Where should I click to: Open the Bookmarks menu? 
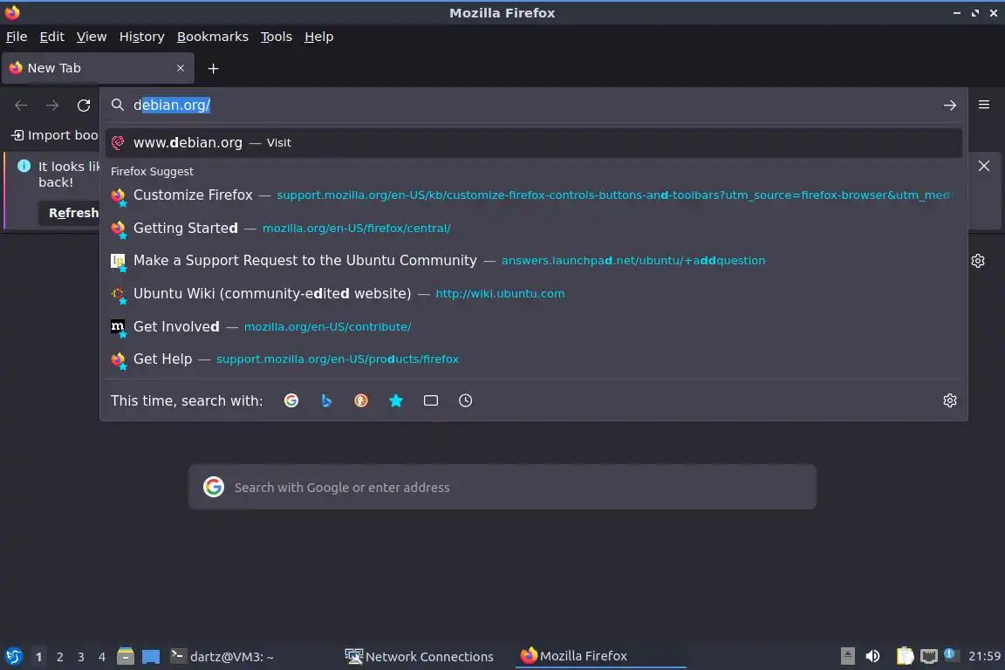pos(213,37)
